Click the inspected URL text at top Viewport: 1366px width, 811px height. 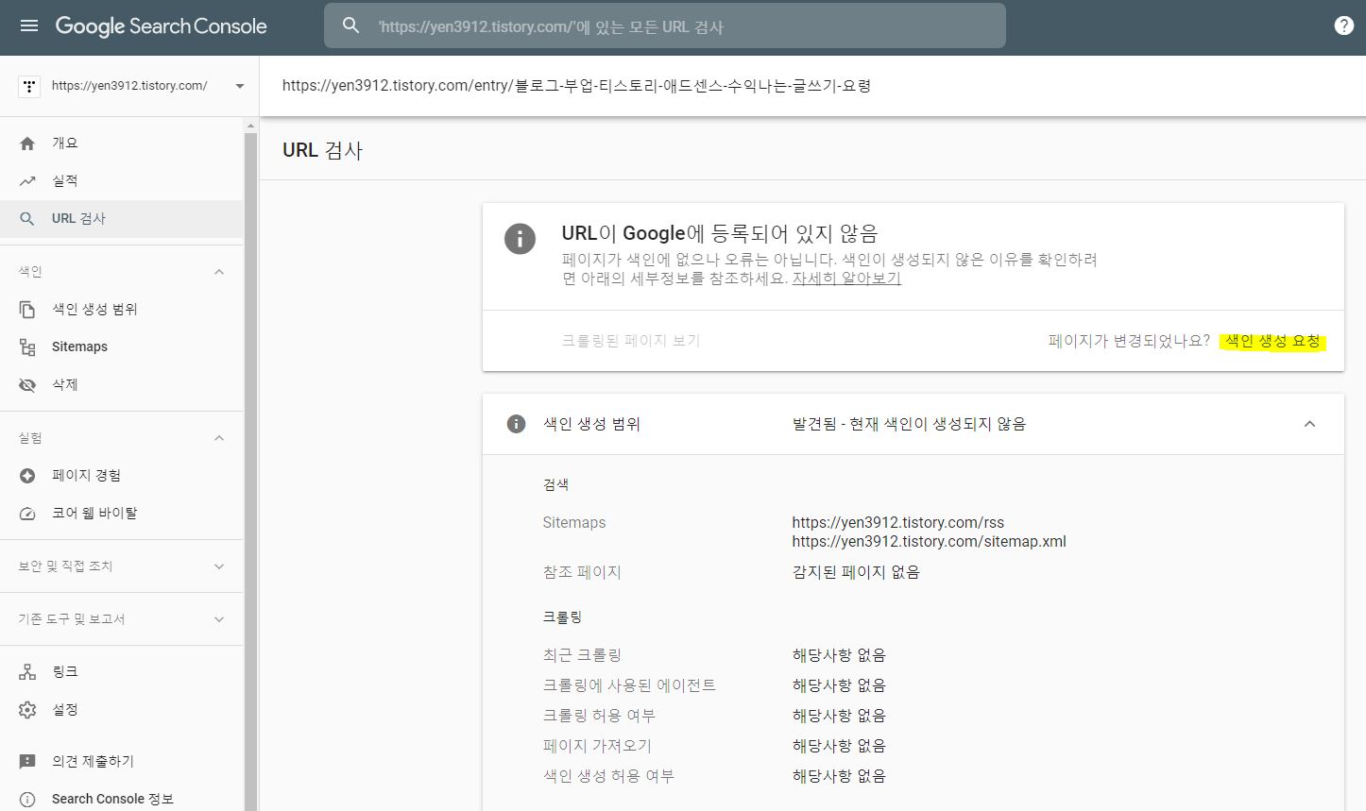coord(576,86)
